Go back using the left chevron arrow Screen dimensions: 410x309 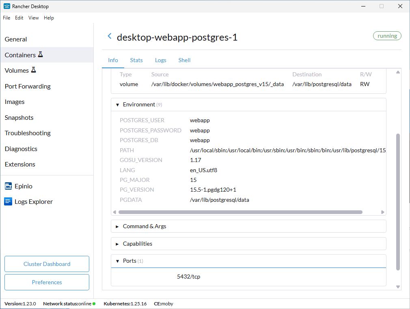pyautogui.click(x=110, y=36)
